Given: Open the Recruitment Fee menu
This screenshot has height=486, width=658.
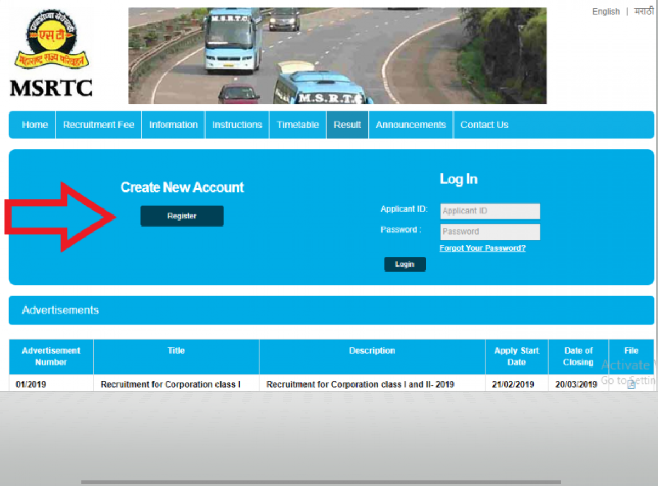Looking at the screenshot, I should 98,125.
